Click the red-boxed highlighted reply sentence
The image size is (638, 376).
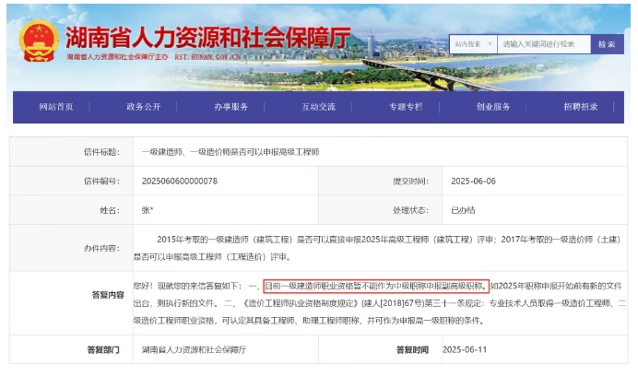click(x=375, y=286)
